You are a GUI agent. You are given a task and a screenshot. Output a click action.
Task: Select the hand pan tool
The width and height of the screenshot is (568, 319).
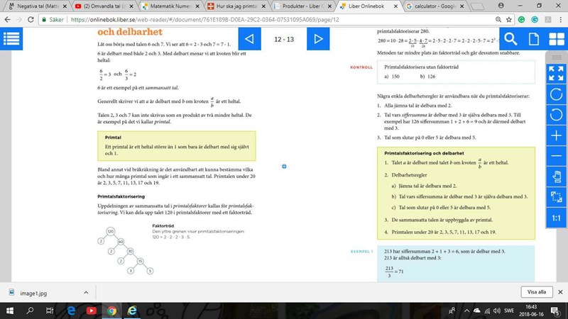[x=557, y=176]
